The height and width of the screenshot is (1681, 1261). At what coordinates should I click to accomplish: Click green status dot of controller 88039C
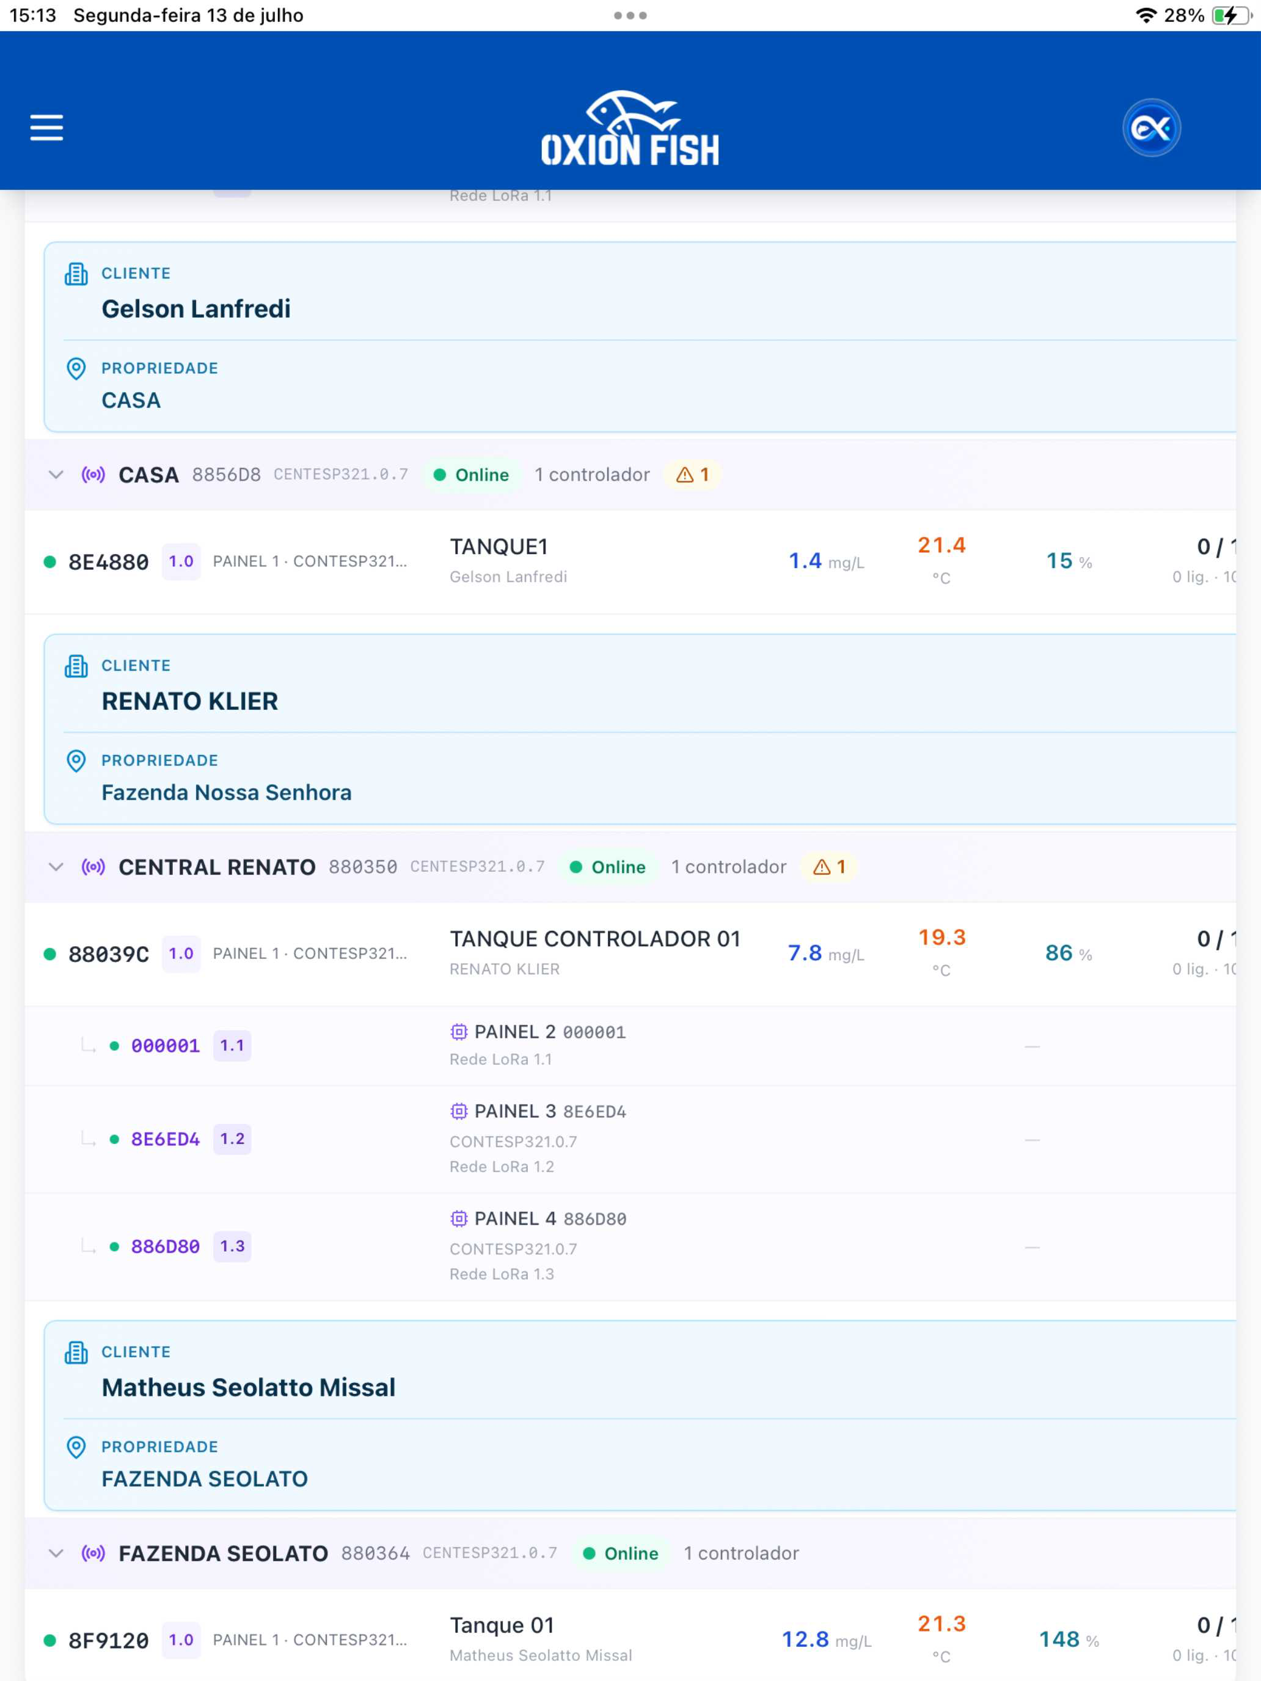click(50, 955)
